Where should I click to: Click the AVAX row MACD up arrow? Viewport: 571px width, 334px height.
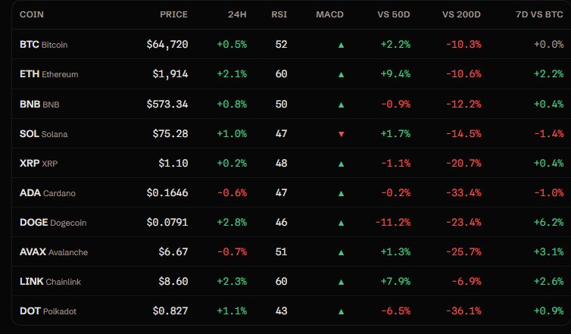[342, 252]
